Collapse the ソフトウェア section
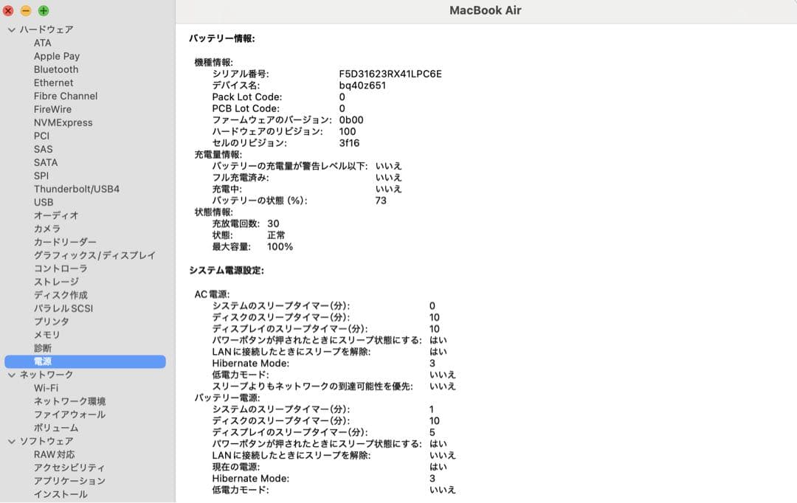Viewport: 797px width, 503px height. 11,441
